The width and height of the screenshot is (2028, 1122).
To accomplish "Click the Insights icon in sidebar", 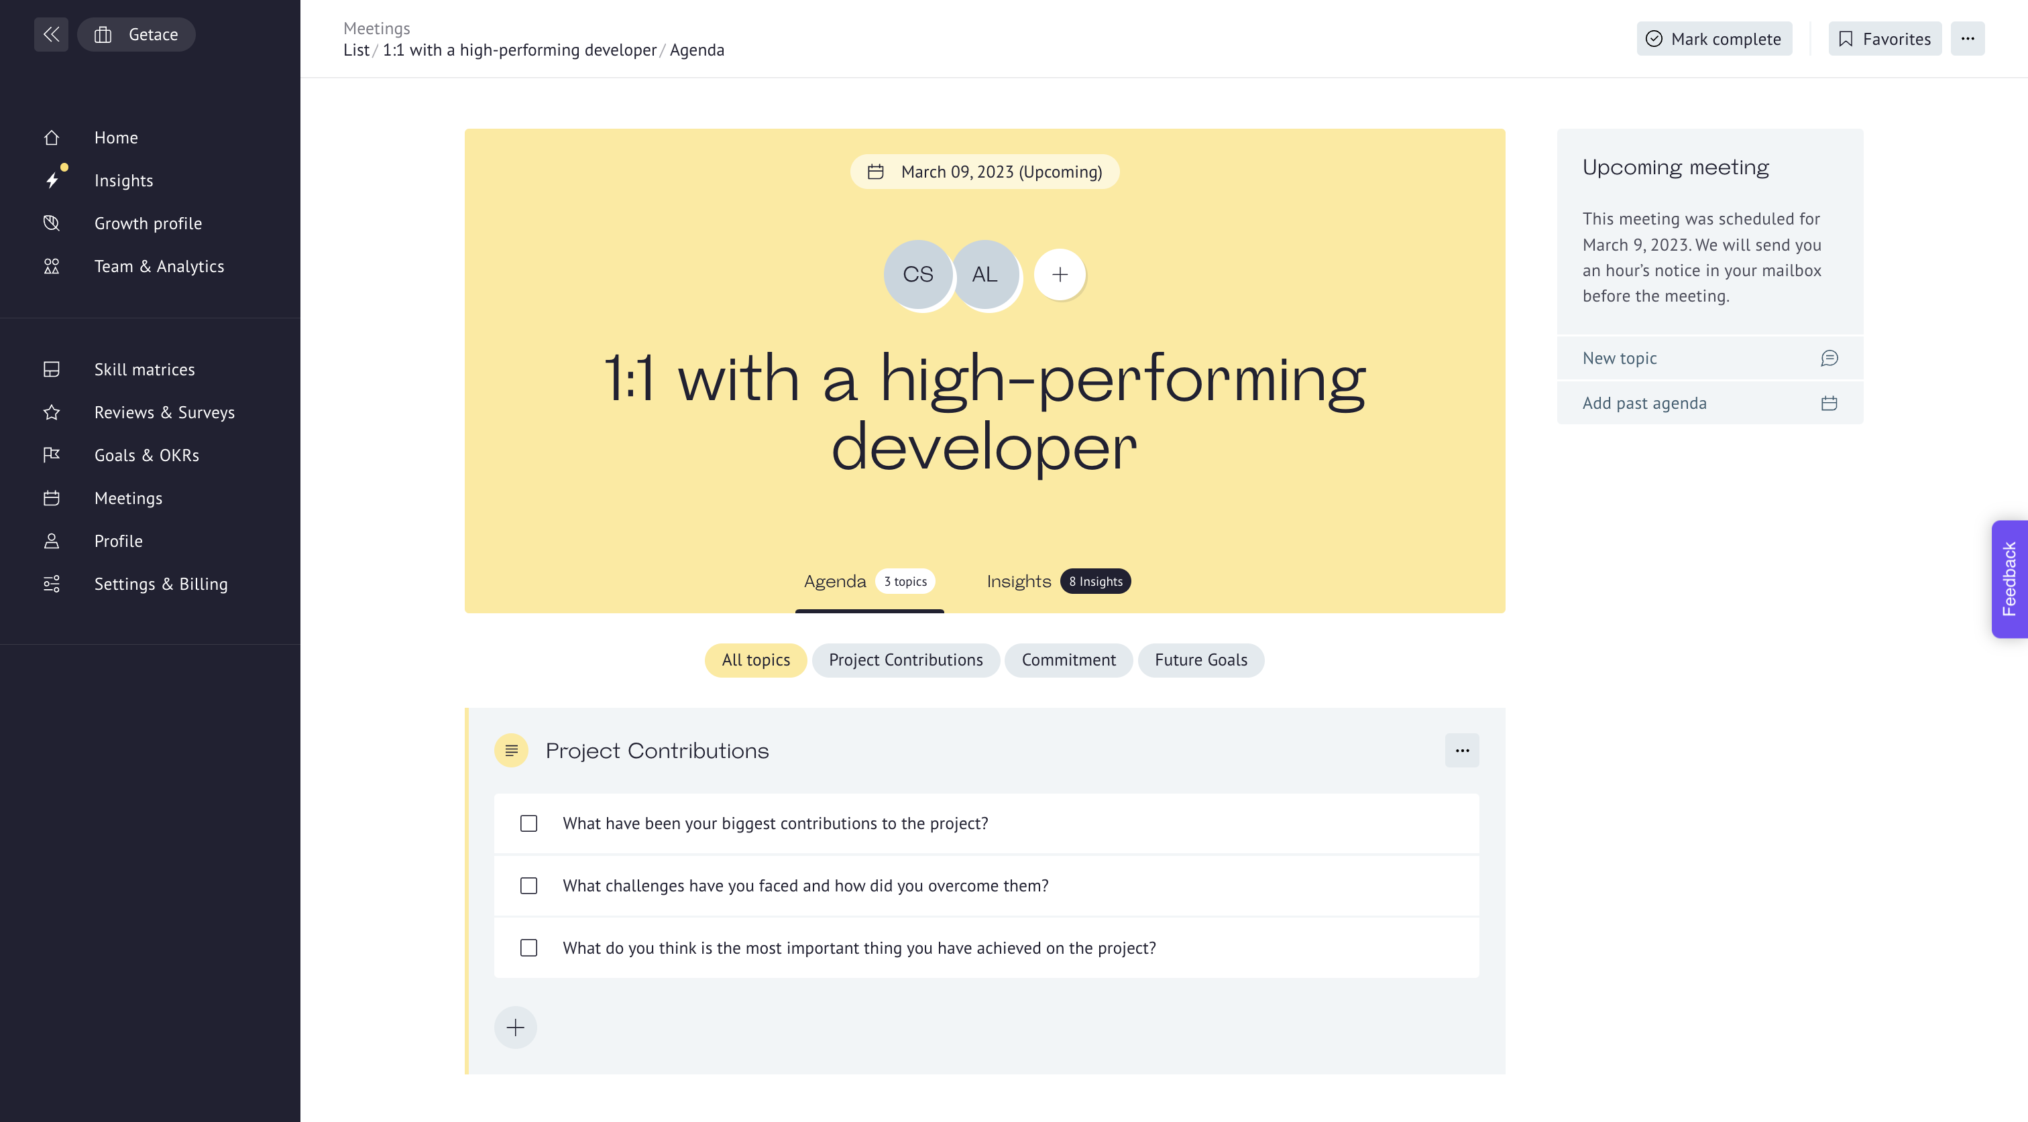I will tap(51, 180).
